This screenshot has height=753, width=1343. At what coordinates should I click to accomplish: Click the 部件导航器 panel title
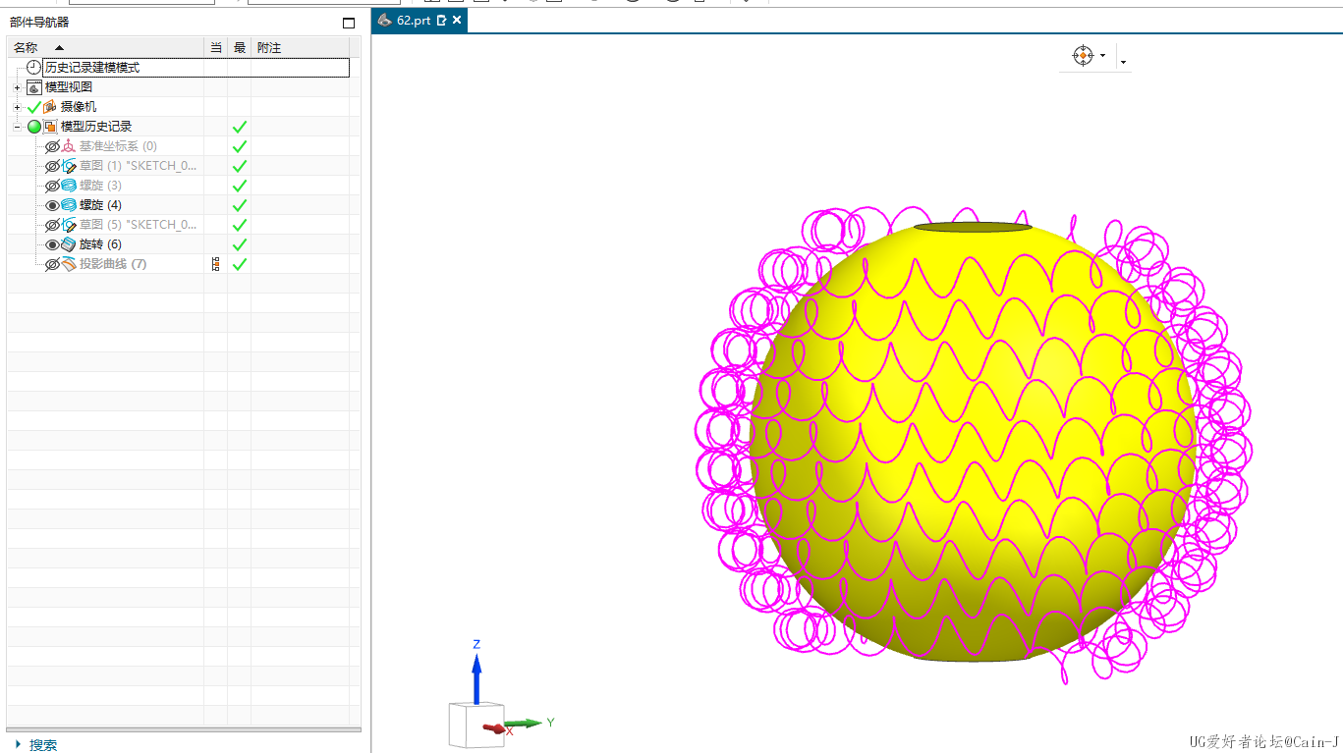click(x=39, y=23)
